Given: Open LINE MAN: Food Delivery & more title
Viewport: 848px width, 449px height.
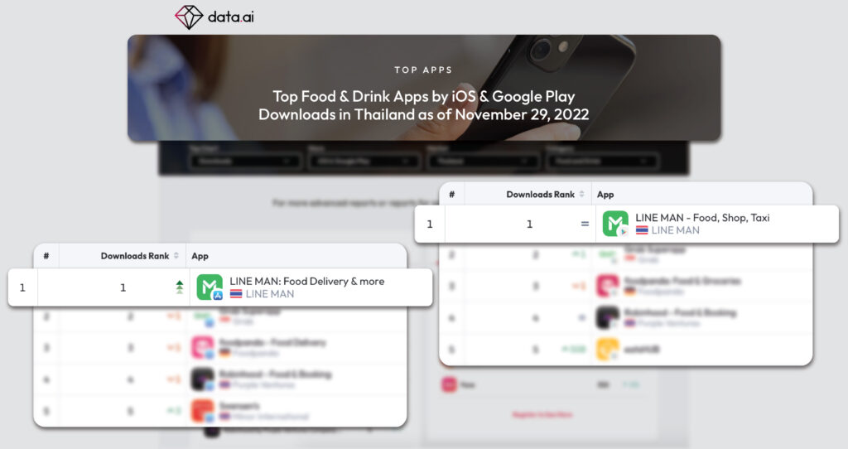Looking at the screenshot, I should [x=306, y=282].
